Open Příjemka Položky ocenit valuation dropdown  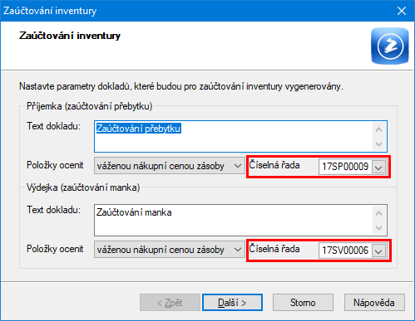tap(170, 166)
